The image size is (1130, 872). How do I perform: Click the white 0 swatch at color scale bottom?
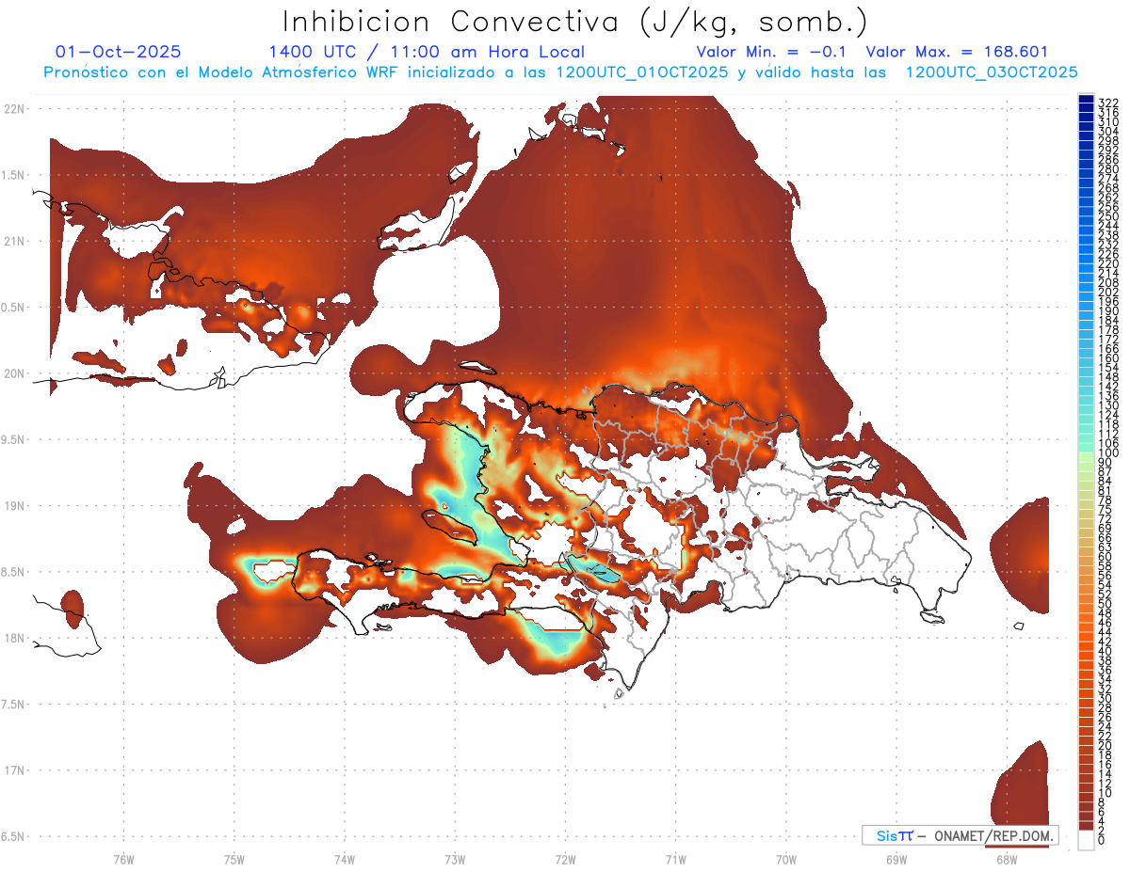(1086, 841)
